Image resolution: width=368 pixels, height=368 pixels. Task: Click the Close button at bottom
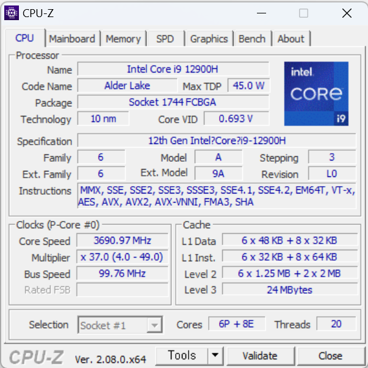click(330, 356)
